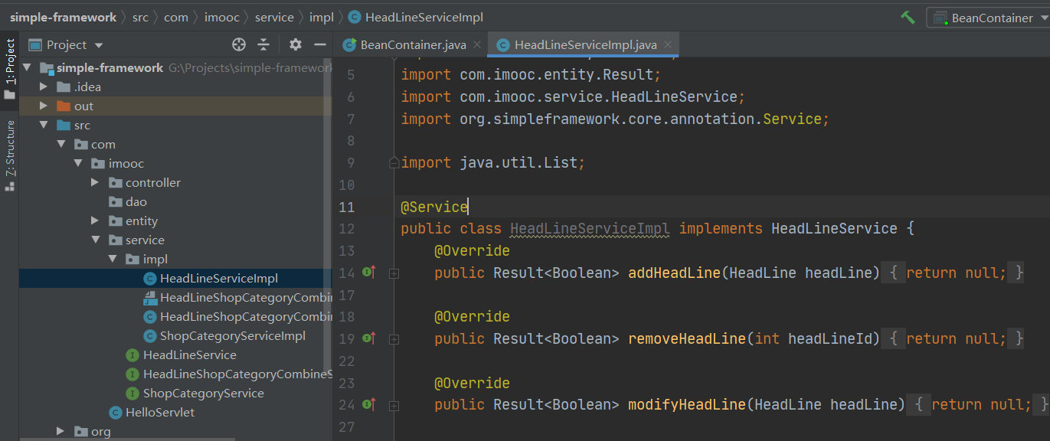Hide the Project panel with minus icon
Image resolution: width=1050 pixels, height=441 pixels.
click(x=320, y=44)
